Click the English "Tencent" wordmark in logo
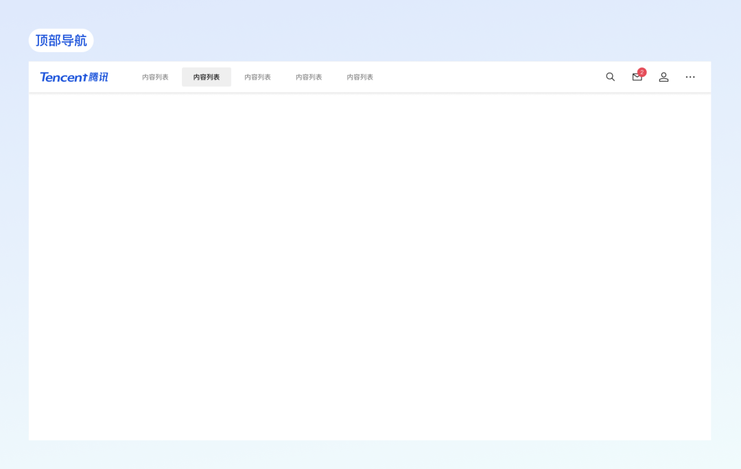Screen dimensions: 741x469 pos(63,77)
